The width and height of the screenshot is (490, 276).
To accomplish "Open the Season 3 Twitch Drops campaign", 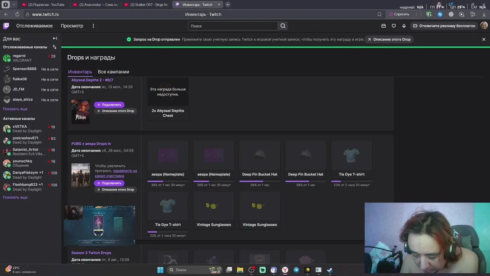I will [91, 253].
